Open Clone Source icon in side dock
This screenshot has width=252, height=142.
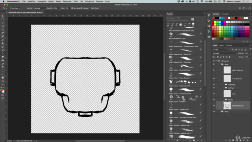tap(209, 26)
